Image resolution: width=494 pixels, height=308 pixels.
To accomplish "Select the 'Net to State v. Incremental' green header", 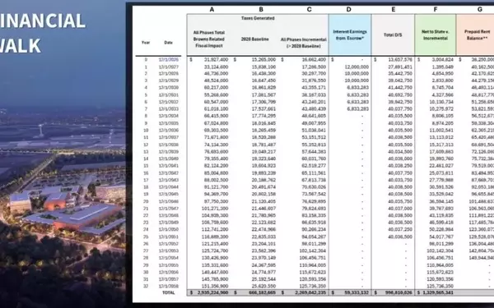I will 435,34.
